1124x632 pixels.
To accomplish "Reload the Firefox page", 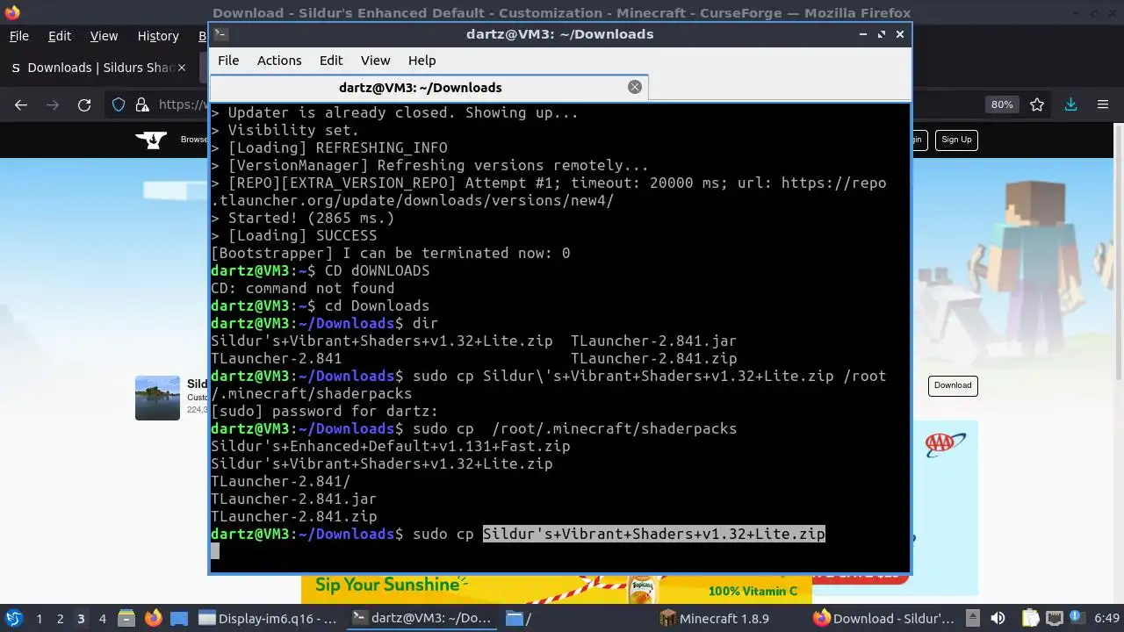I will pyautogui.click(x=84, y=104).
